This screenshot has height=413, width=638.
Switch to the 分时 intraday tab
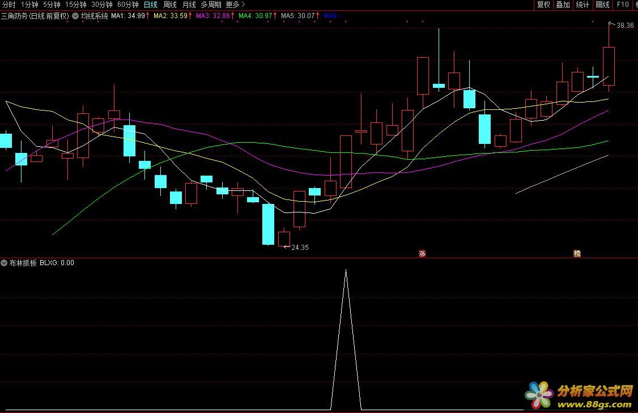point(9,5)
